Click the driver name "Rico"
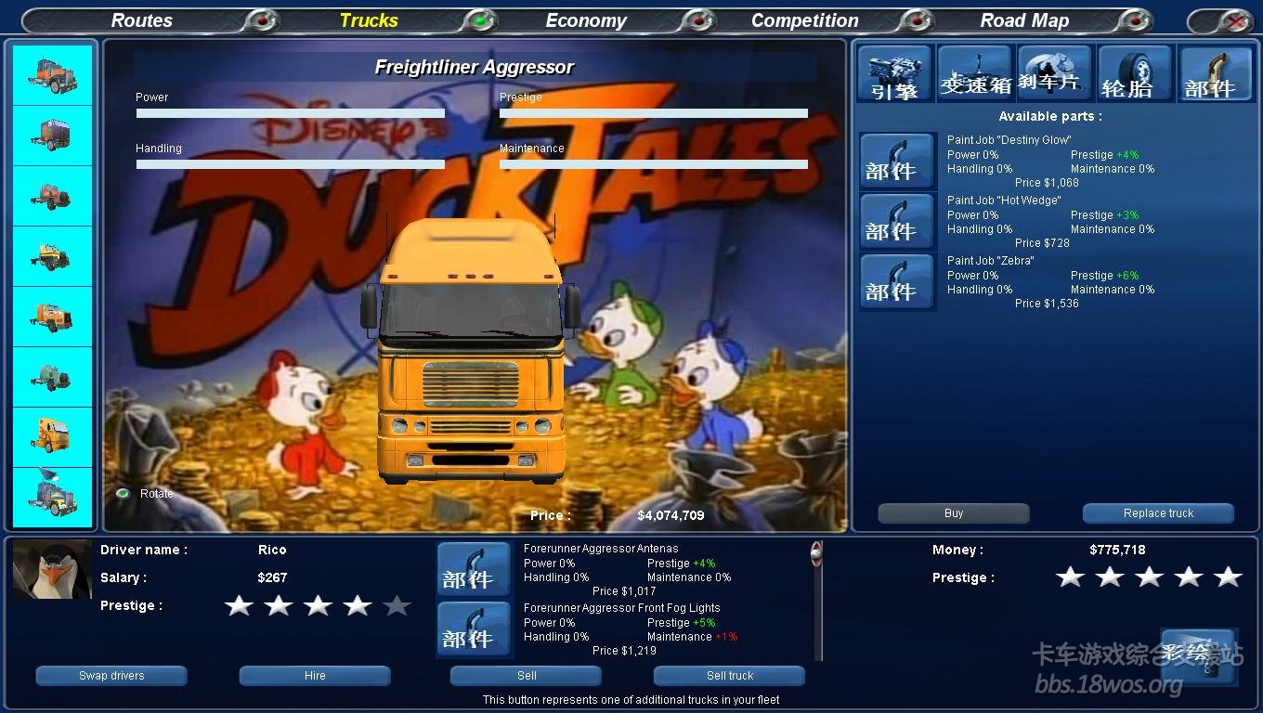This screenshot has height=713, width=1263. [x=272, y=550]
